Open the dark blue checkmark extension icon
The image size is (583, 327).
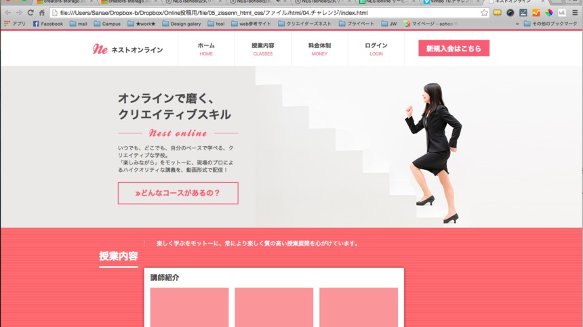click(x=523, y=13)
